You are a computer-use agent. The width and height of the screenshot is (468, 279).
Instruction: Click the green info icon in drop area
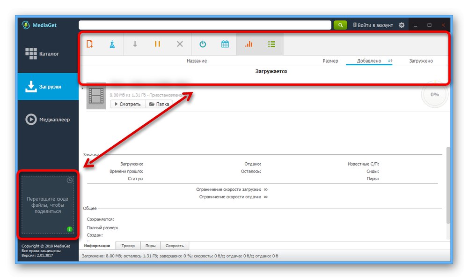point(70,229)
